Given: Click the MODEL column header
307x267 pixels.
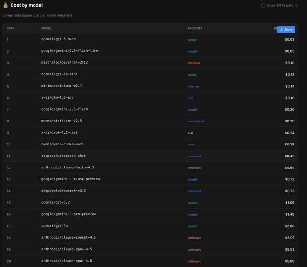Looking at the screenshot, I should [47, 28].
